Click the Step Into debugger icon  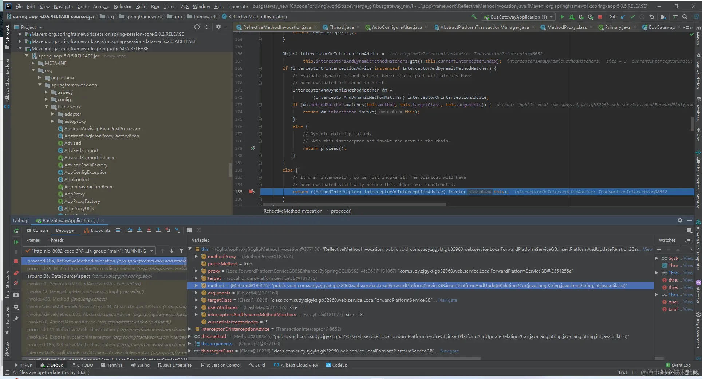point(139,230)
